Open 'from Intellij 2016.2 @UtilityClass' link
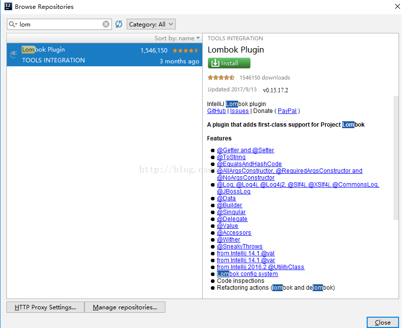Image resolution: width=402 pixels, height=328 pixels. click(261, 267)
